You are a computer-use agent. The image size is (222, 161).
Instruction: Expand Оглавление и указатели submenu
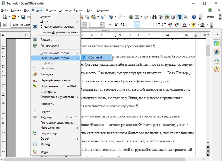click(56, 97)
